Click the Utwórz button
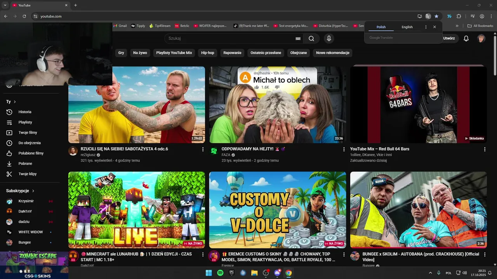This screenshot has height=279, width=497. pyautogui.click(x=449, y=38)
